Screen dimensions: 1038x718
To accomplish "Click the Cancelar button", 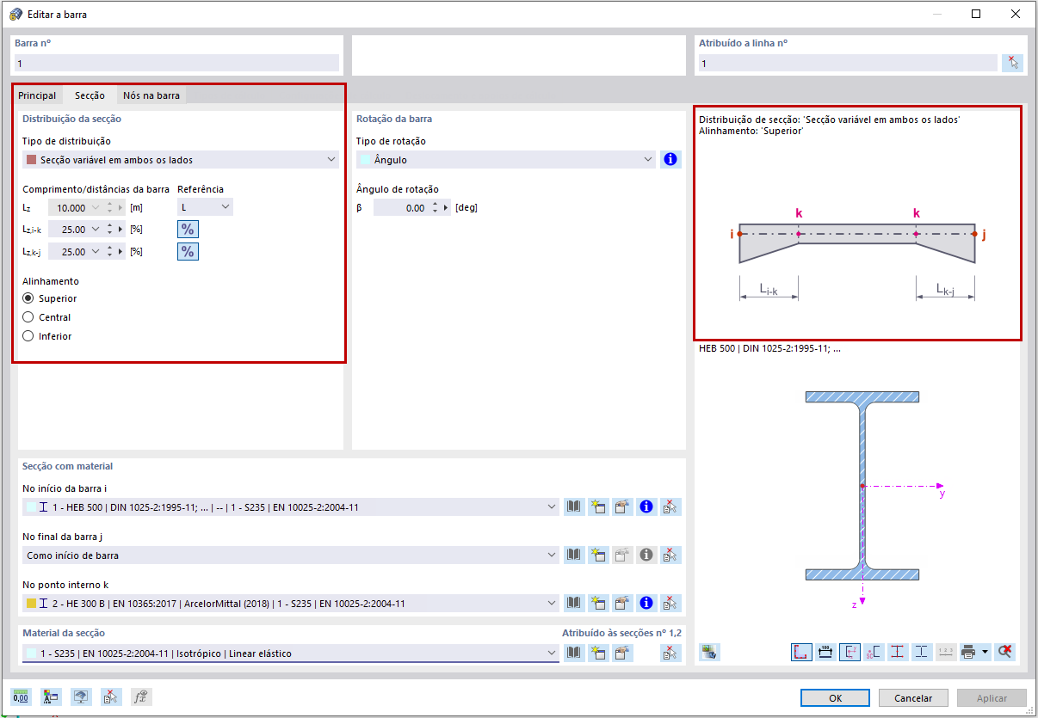I will pyautogui.click(x=913, y=698).
